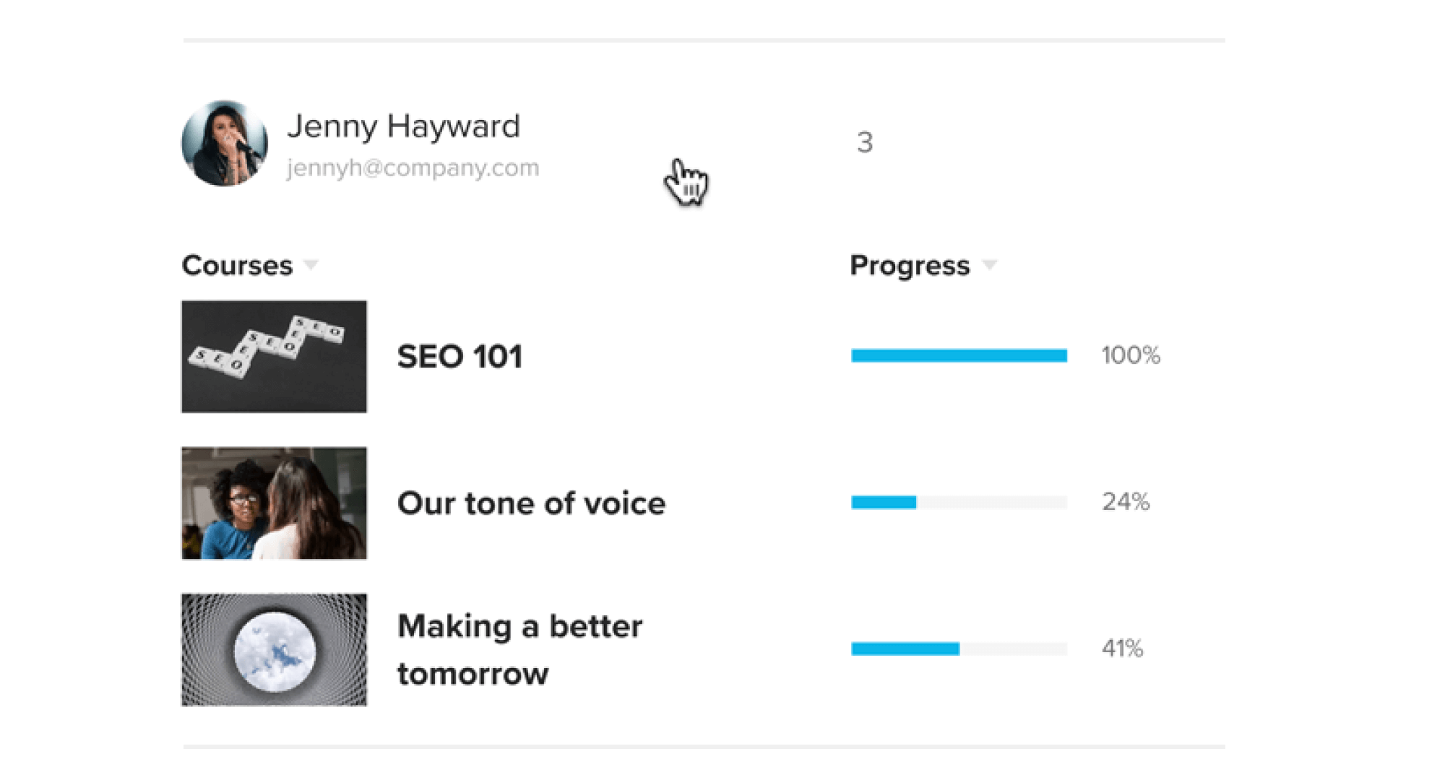Click the 41% progress label
The height and width of the screenshot is (780, 1445).
click(1122, 649)
